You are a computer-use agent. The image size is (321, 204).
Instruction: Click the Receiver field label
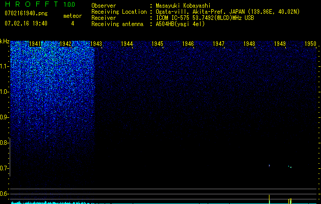tap(104, 18)
